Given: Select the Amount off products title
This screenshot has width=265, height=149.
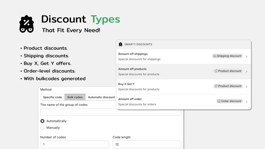Looking at the screenshot, I should (132, 69).
